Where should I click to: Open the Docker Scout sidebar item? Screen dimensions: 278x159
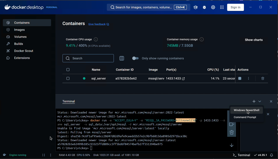coord(27,51)
